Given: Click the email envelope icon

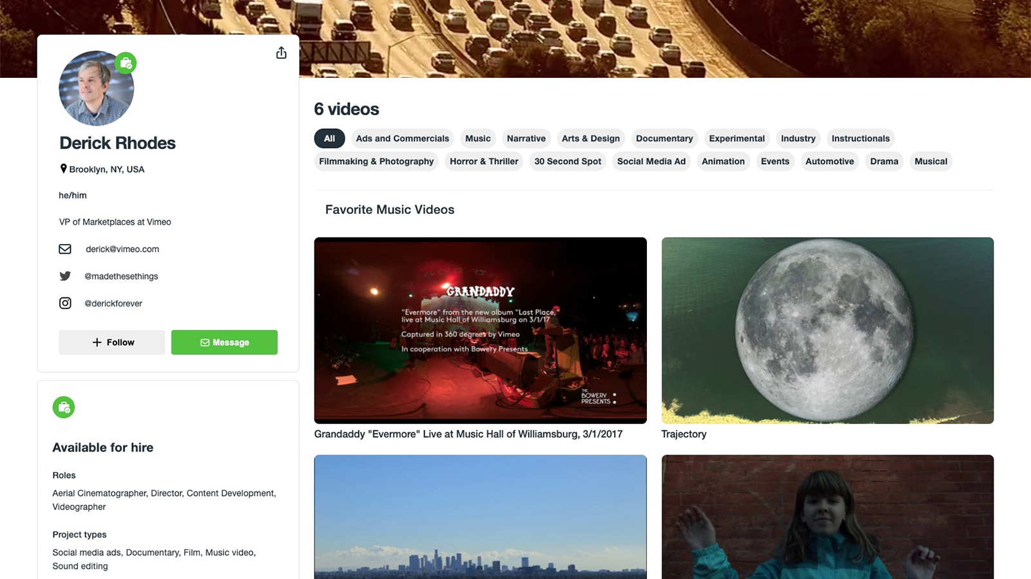Looking at the screenshot, I should (x=65, y=249).
